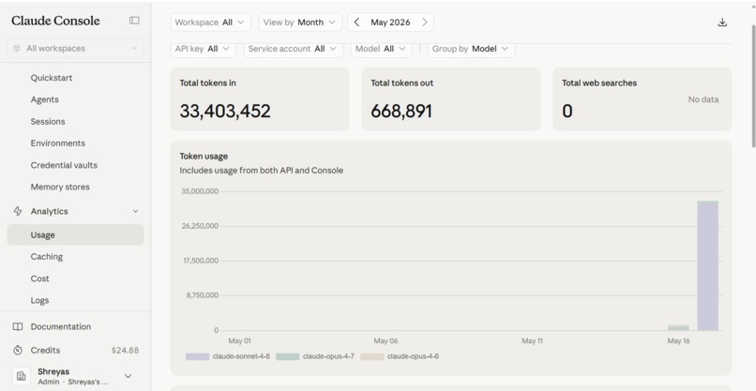Viewport: 756px width, 391px height.
Task: Open the Documentation link
Action: (61, 327)
